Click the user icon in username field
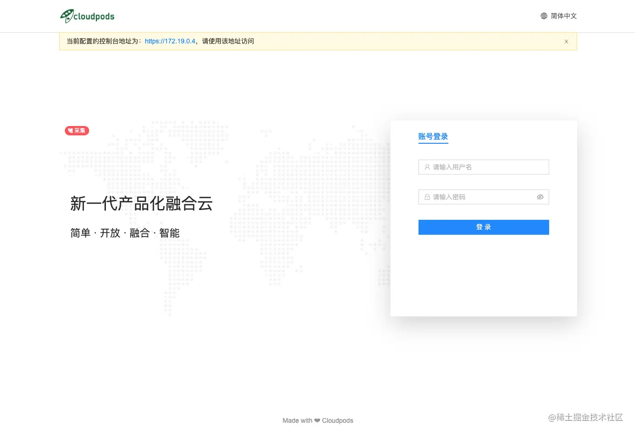Screen dimensions: 635x434 pyautogui.click(x=427, y=167)
